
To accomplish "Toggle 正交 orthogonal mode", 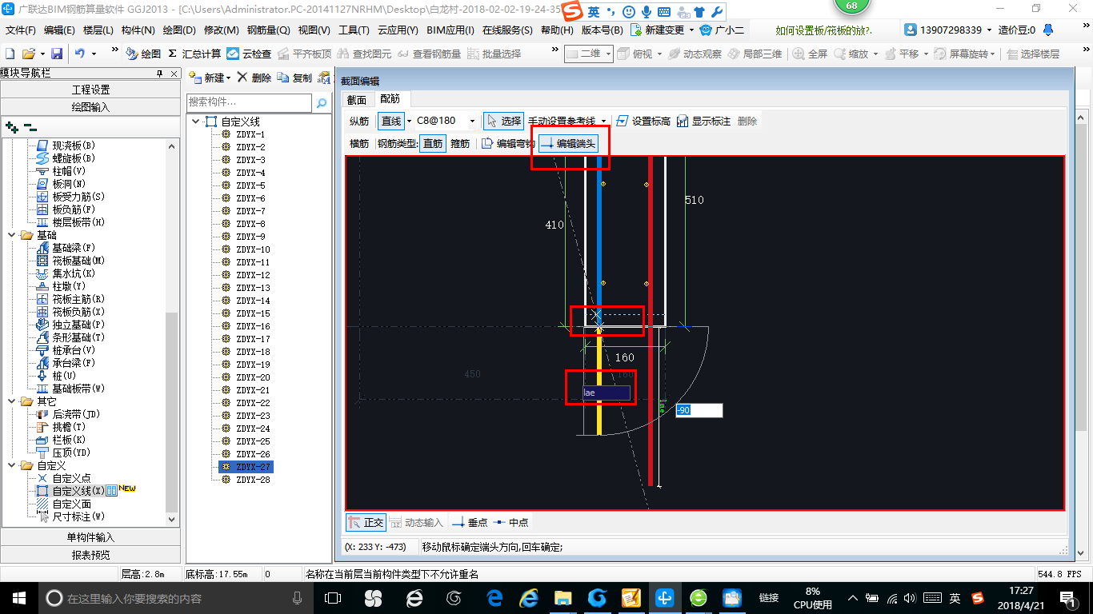I will point(366,522).
